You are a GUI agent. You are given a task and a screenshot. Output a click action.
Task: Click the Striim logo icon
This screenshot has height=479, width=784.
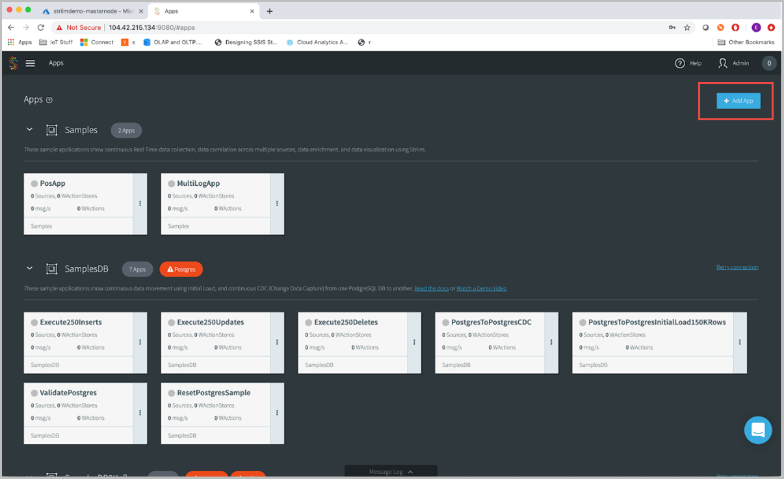click(x=13, y=63)
